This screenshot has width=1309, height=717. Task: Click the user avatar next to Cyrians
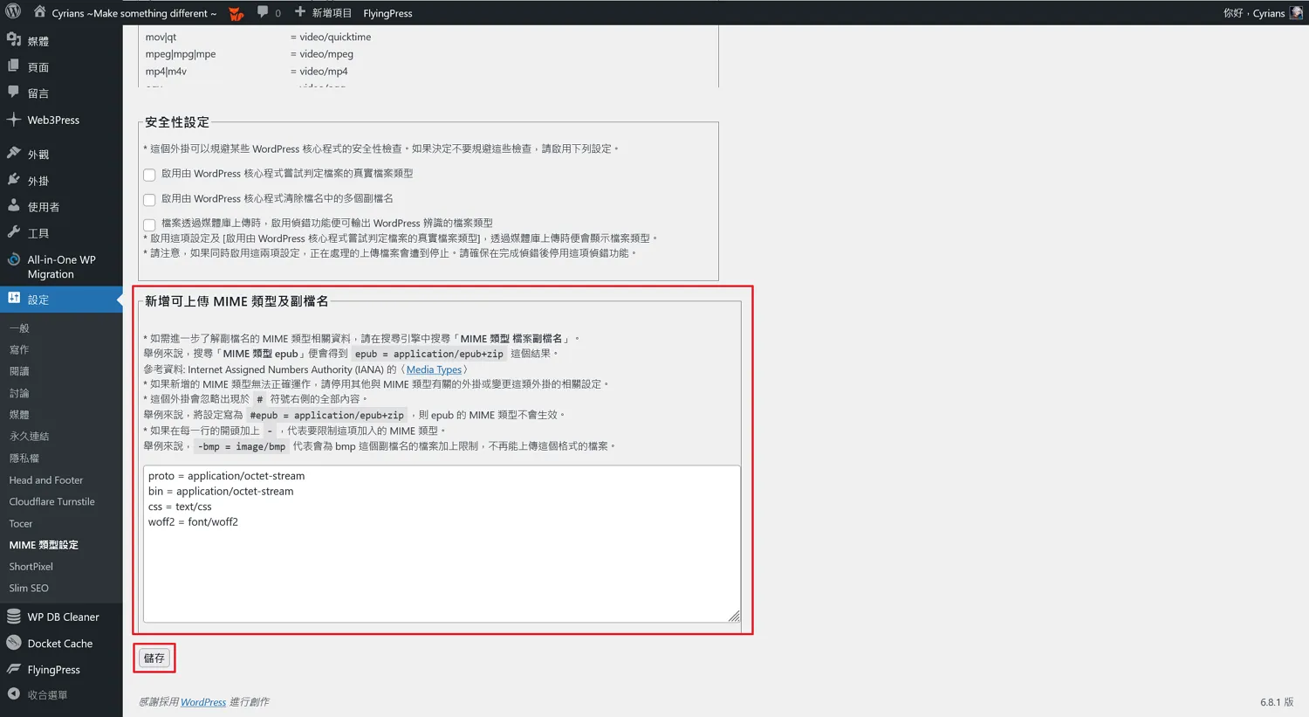tap(1296, 13)
